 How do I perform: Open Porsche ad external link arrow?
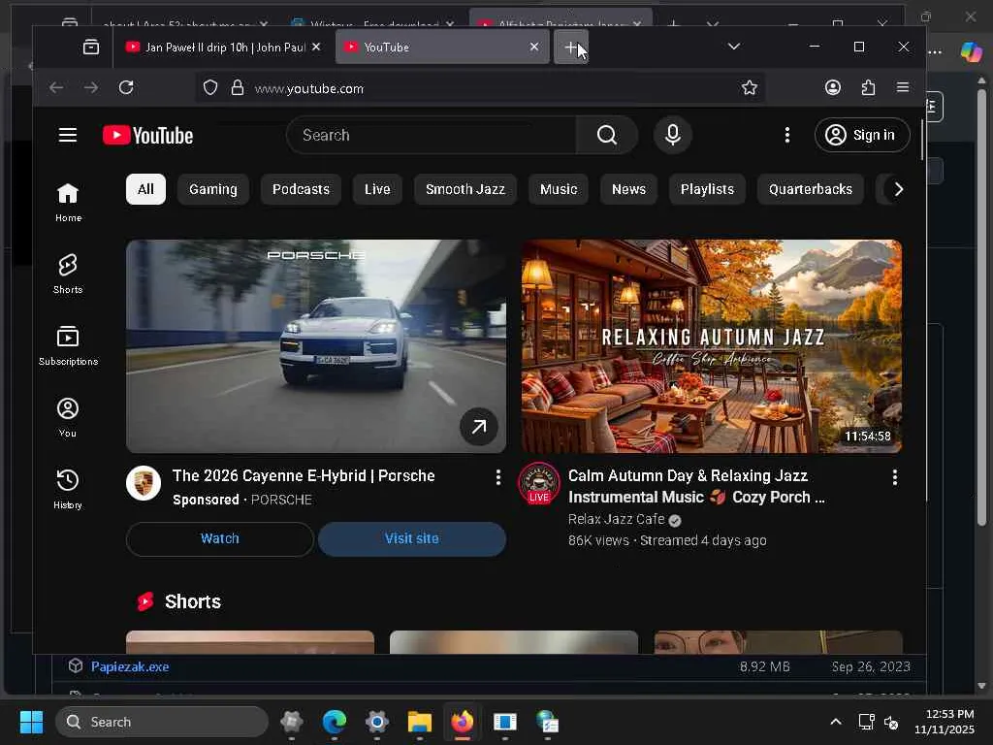pyautogui.click(x=479, y=427)
